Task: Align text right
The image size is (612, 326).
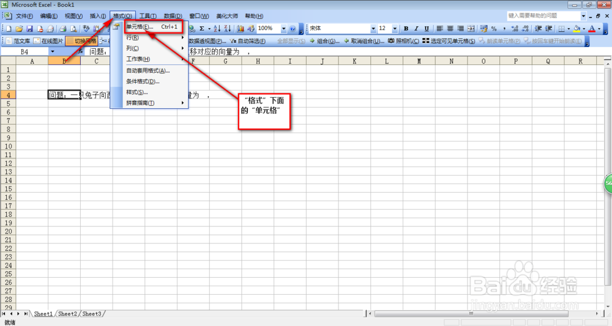Action: coord(461,29)
